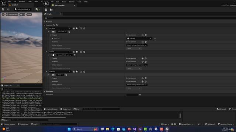236x132 pixels.
Task: Open Revision Control in main editor status bar
Action: point(226,124)
